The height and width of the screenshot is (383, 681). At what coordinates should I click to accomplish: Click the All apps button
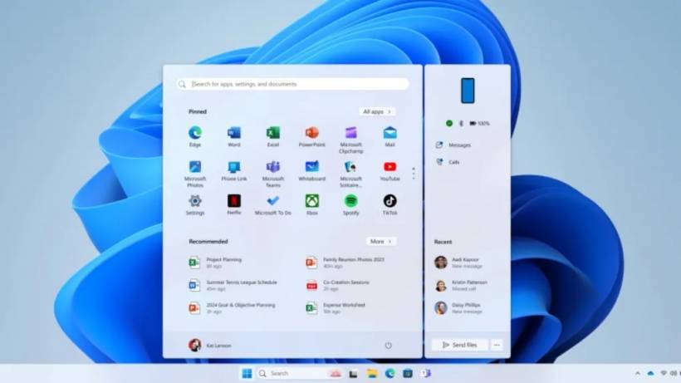[377, 111]
